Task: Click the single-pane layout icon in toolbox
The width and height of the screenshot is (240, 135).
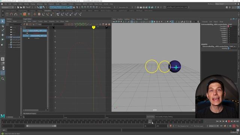Action: point(3,59)
